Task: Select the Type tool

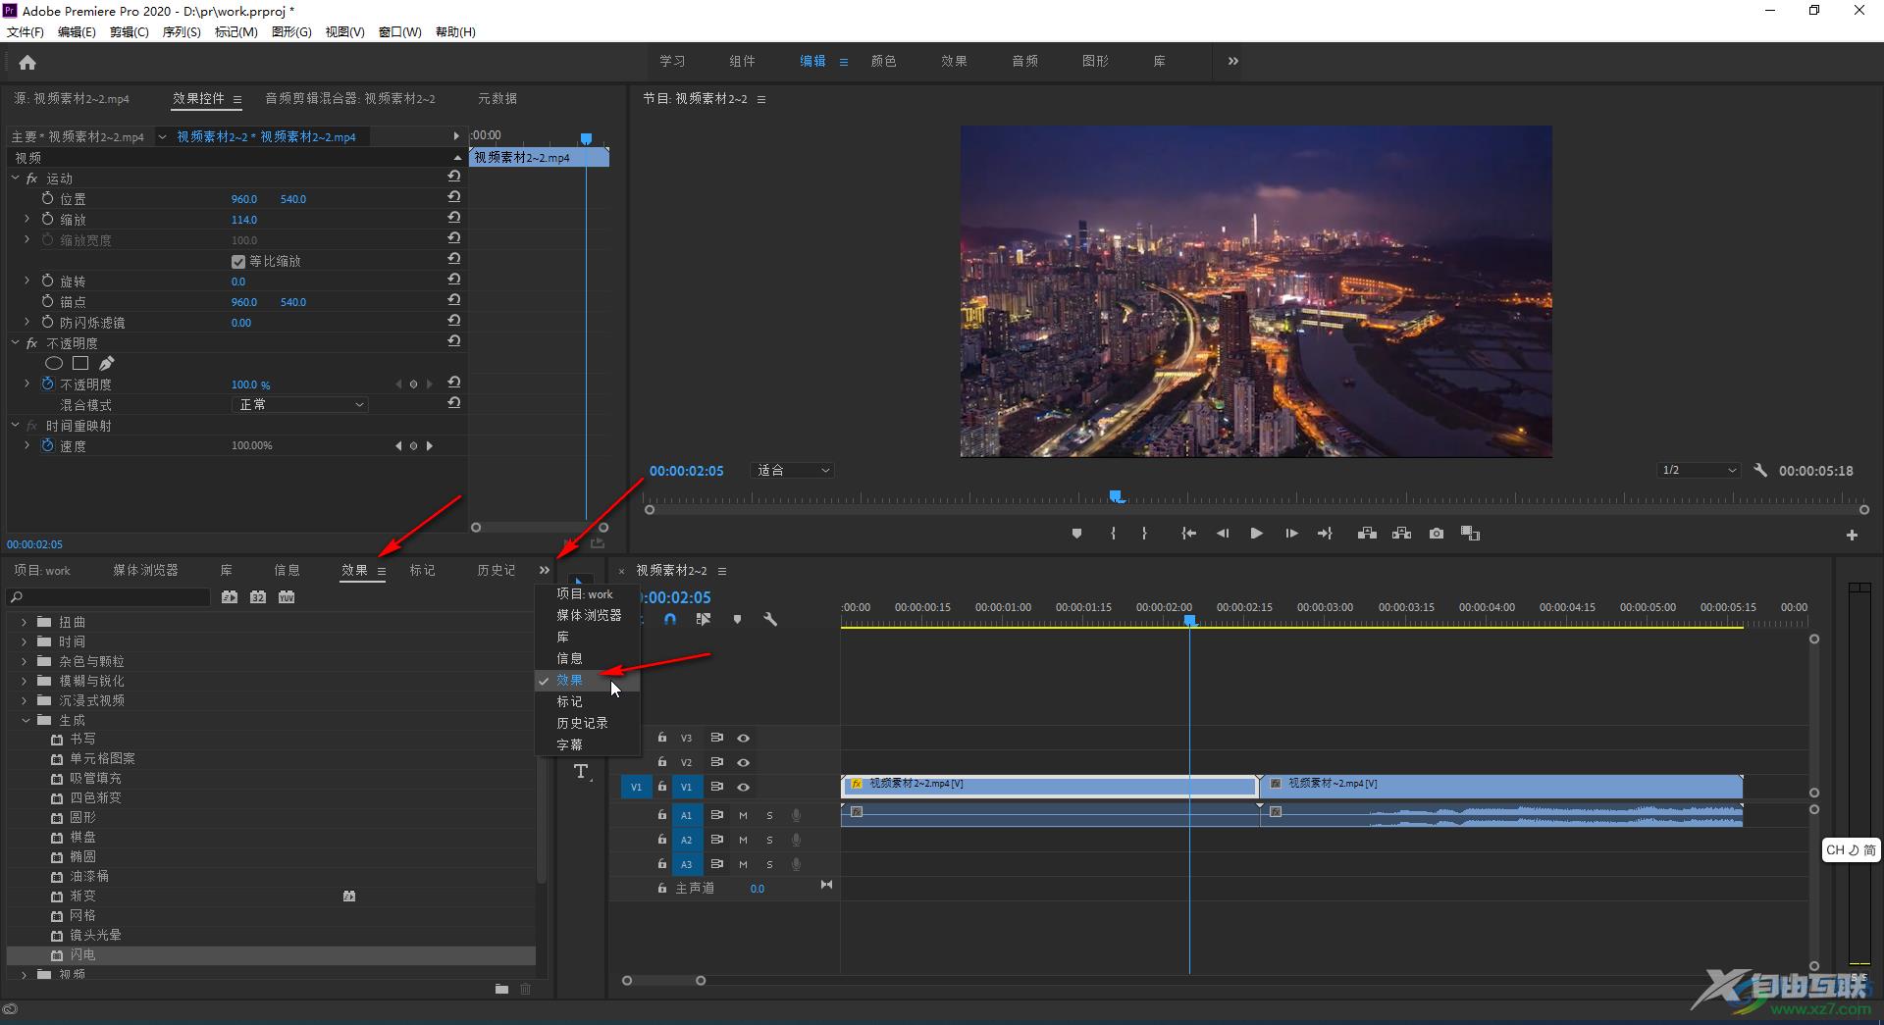Action: point(582,772)
